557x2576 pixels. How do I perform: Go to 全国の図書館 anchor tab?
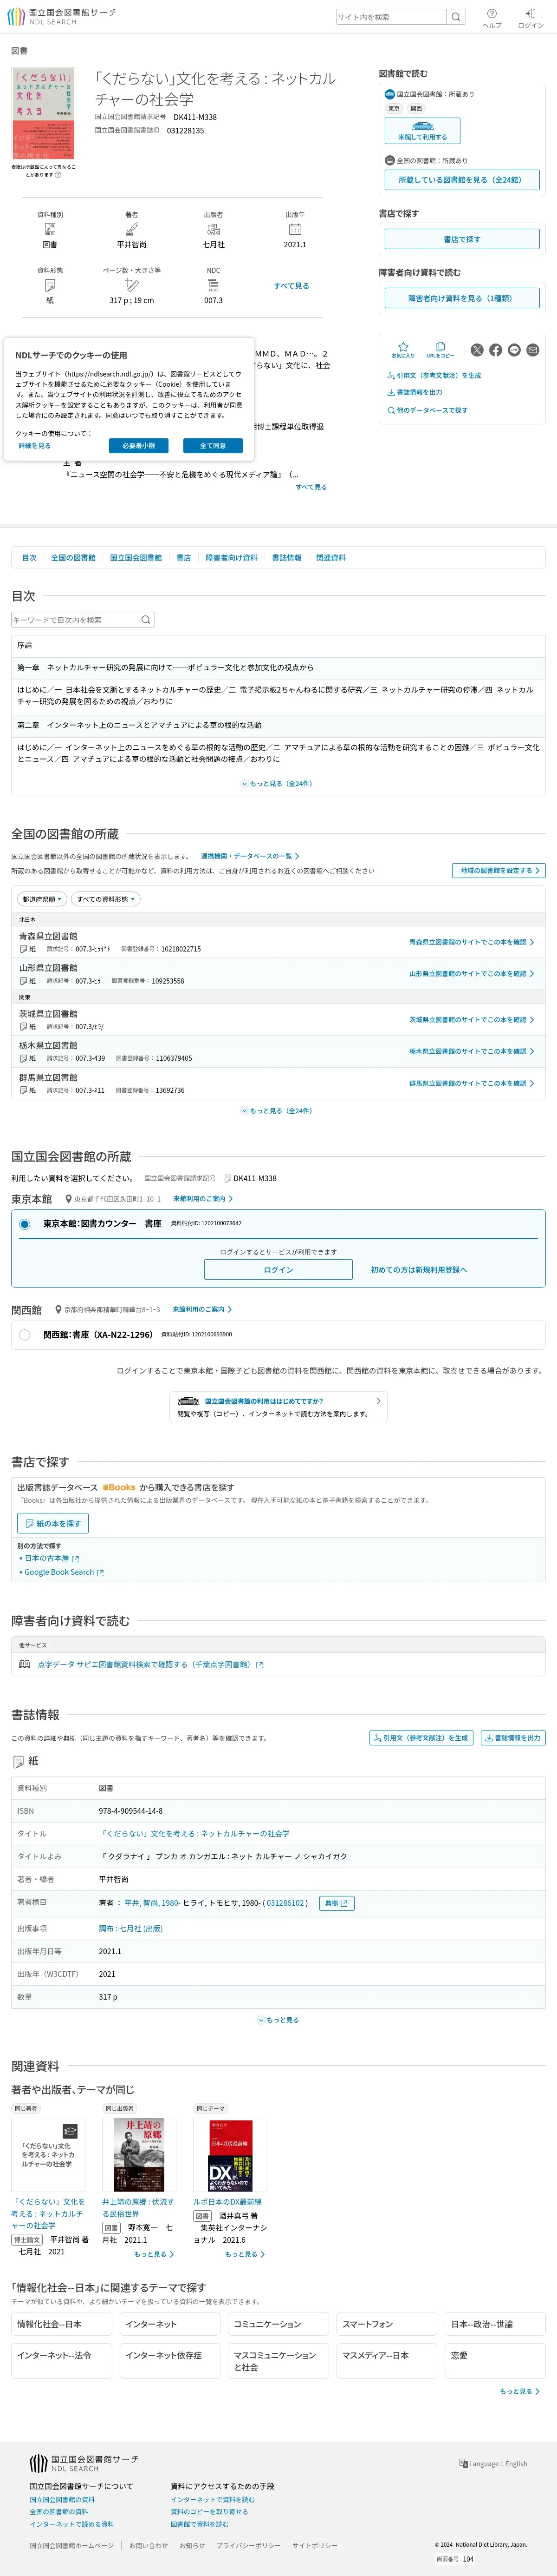coord(73,558)
